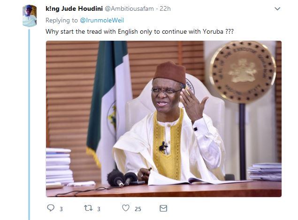Click the reply count of 3
The height and width of the screenshot is (220, 298).
point(61,209)
